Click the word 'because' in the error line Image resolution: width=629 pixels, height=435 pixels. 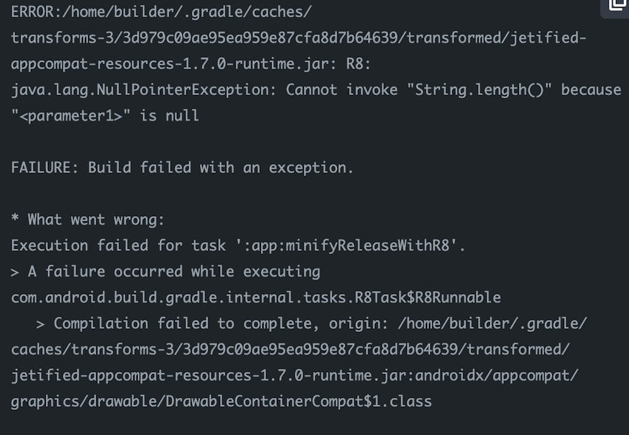591,90
